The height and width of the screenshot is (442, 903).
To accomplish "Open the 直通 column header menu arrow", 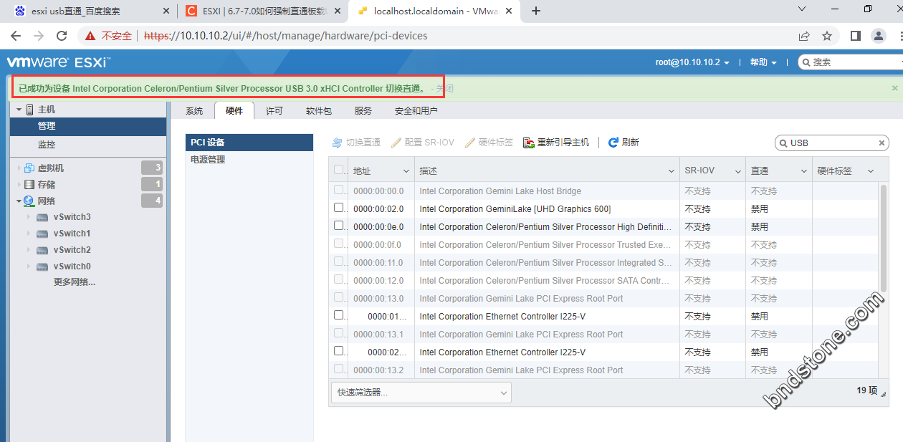I will 803,171.
